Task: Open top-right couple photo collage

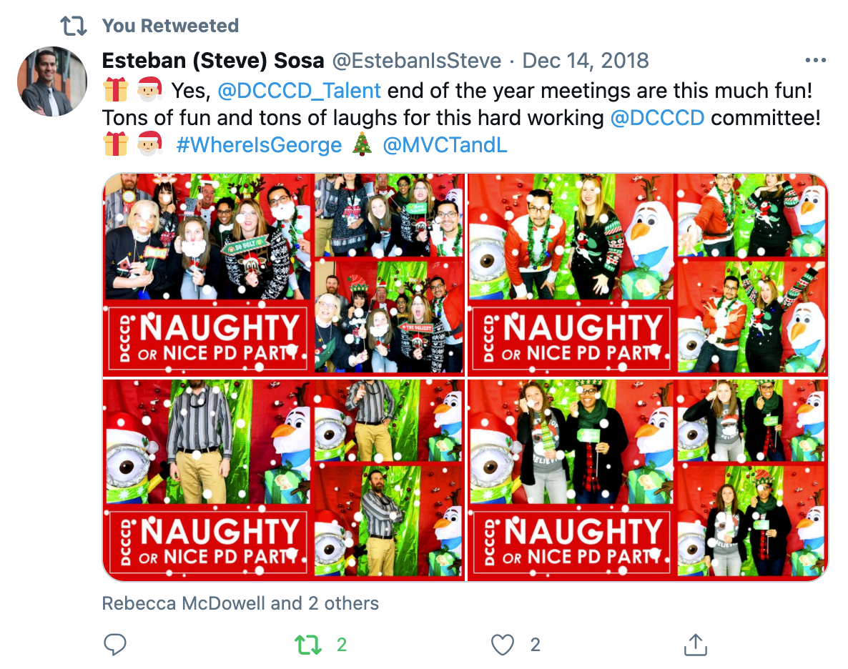Action: [648, 274]
